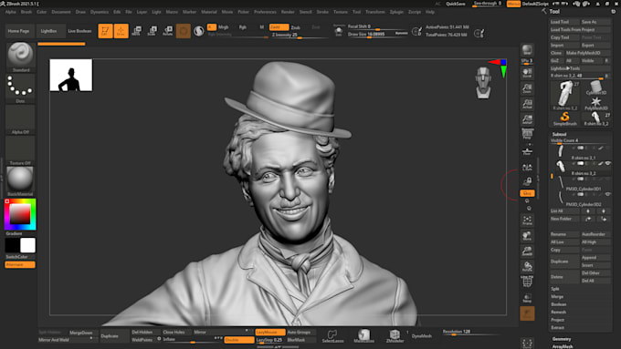Expand the Geometry section

point(562,339)
